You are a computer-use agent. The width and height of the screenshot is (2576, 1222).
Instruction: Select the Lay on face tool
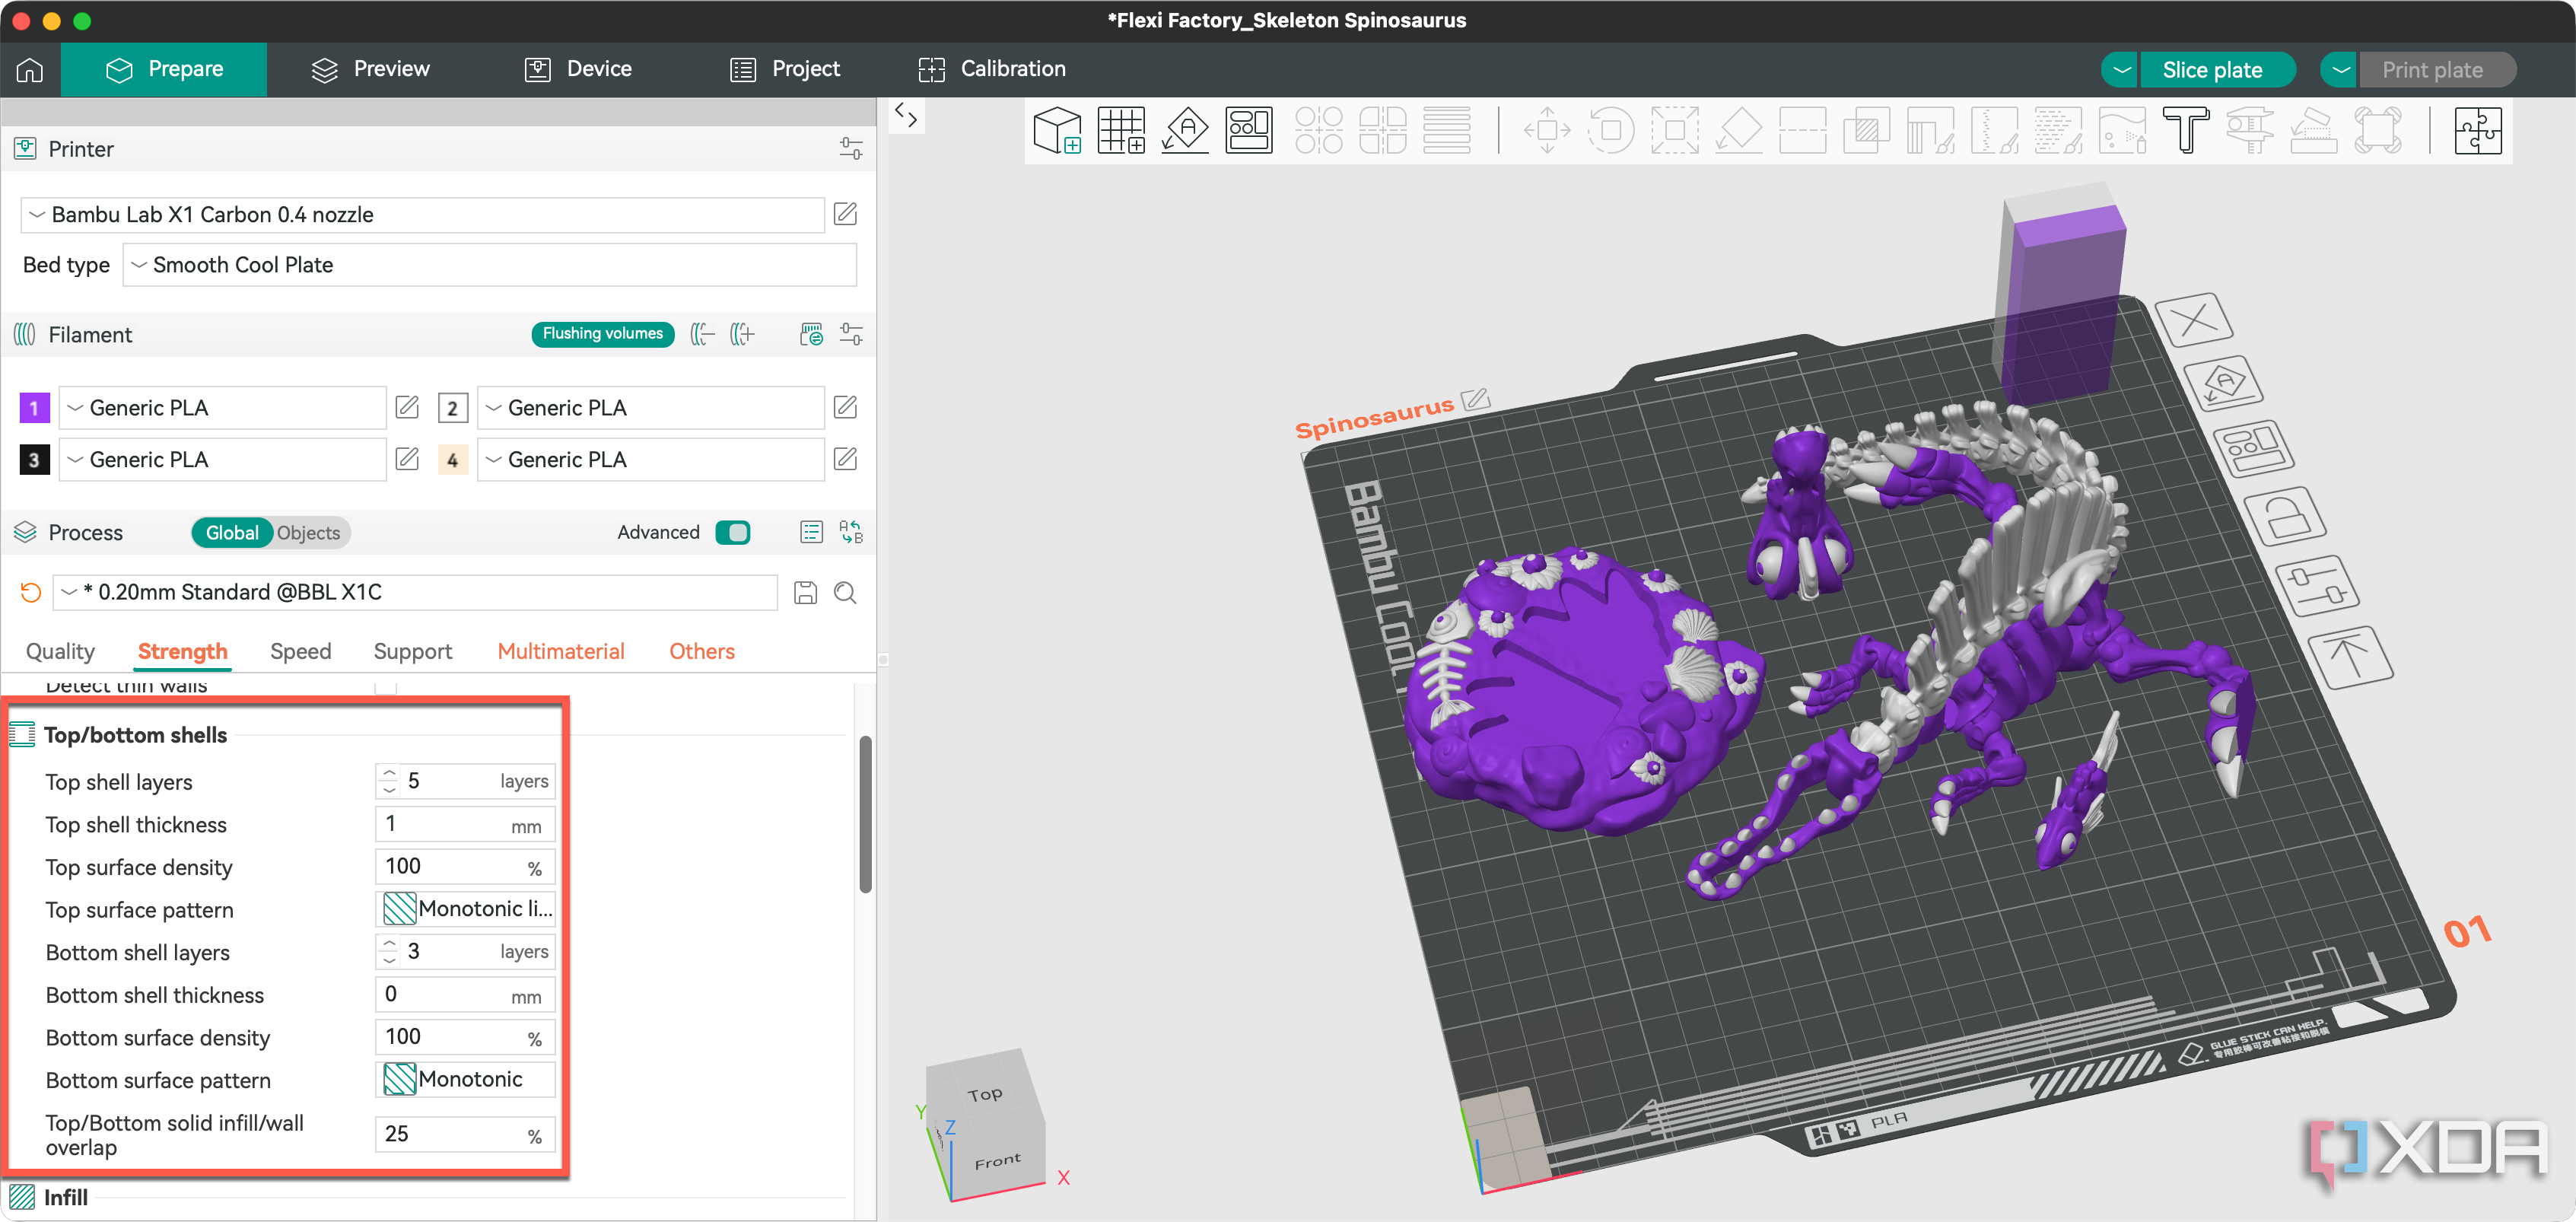coord(1739,131)
